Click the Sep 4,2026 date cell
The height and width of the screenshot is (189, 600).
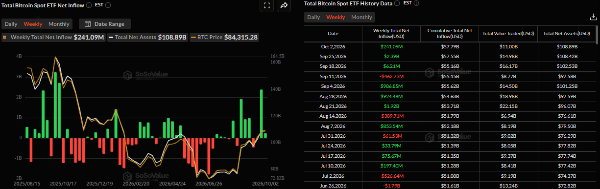333,86
